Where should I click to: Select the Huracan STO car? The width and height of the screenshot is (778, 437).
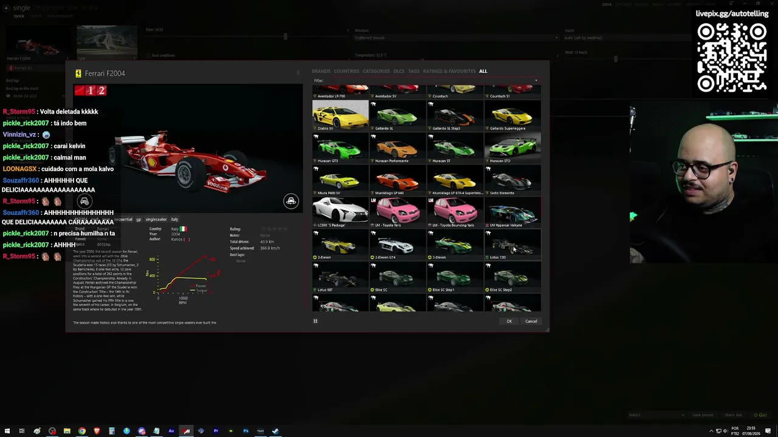512,149
